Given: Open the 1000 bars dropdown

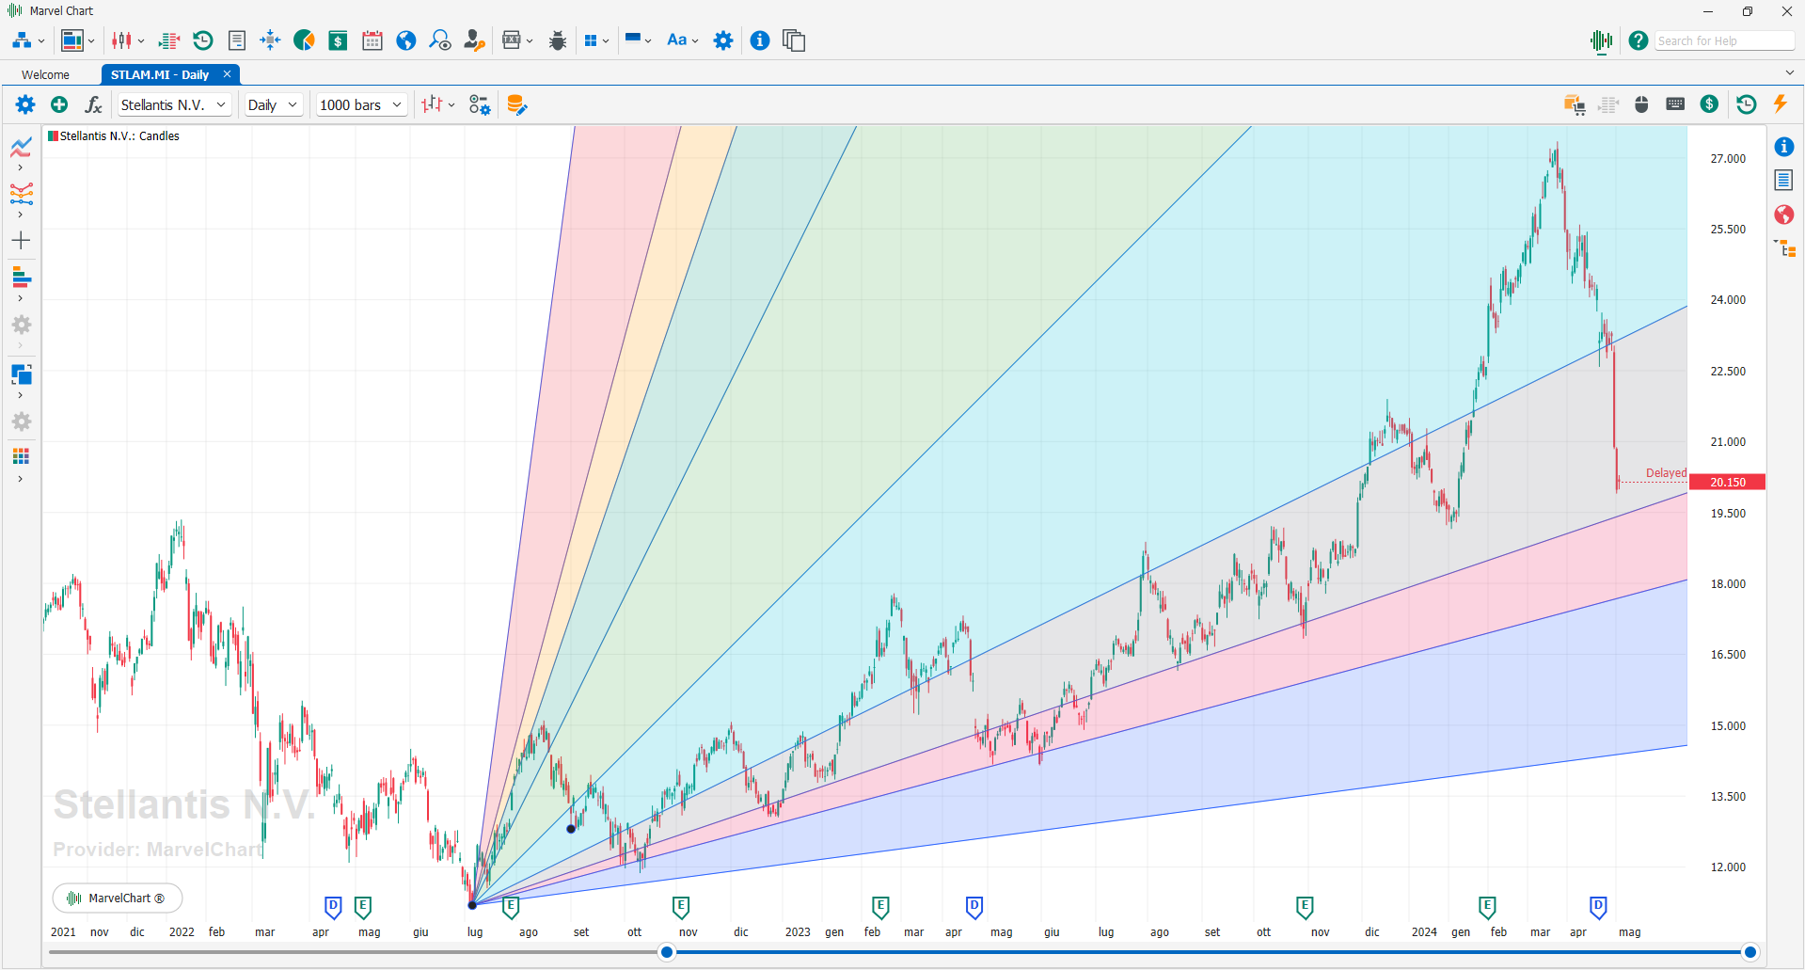Looking at the screenshot, I should [361, 104].
